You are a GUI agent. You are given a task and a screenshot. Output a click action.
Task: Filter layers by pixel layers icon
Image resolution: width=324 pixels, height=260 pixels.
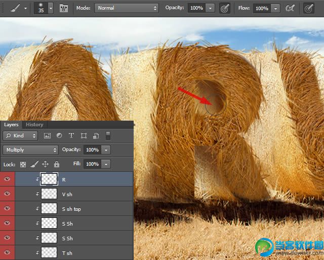pyautogui.click(x=48, y=136)
